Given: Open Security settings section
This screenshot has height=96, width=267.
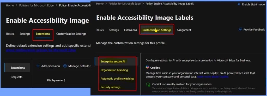Looking at the screenshot, I should click(110, 87).
